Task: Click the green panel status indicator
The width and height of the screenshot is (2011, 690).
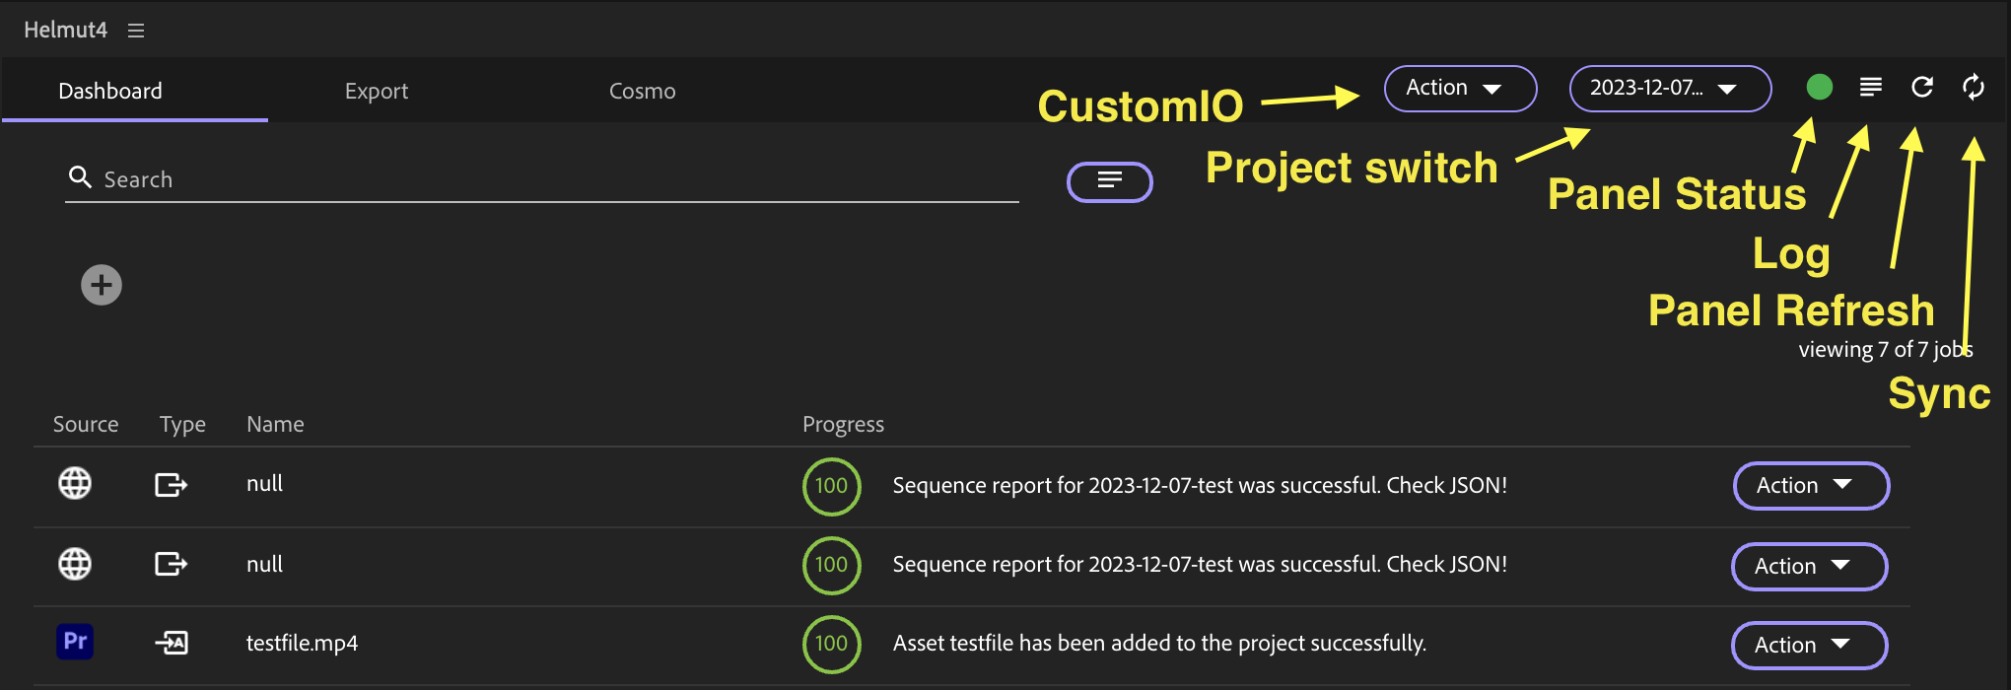Action: click(1819, 88)
